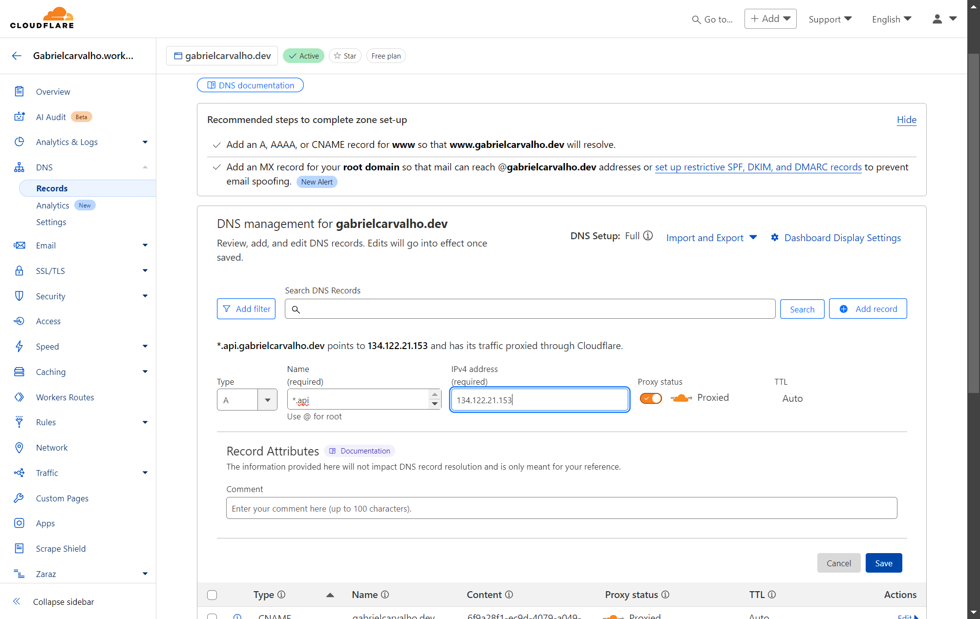This screenshot has height=619, width=980.
Task: Click the Network location pin icon
Action: click(x=19, y=447)
